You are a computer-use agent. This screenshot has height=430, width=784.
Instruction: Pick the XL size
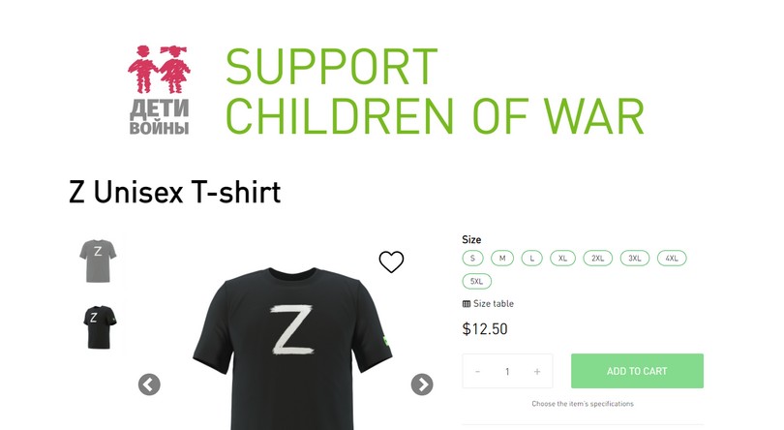(x=562, y=259)
